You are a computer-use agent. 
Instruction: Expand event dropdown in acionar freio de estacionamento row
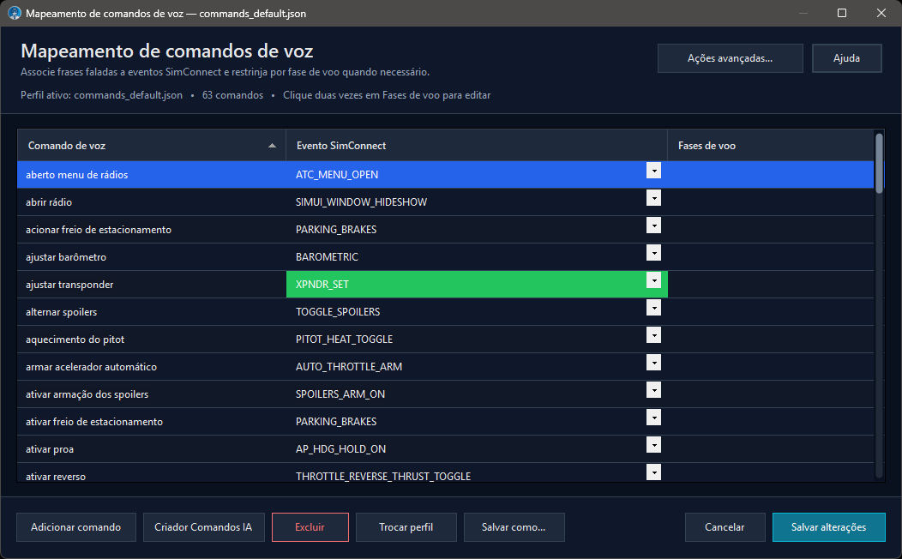(653, 225)
